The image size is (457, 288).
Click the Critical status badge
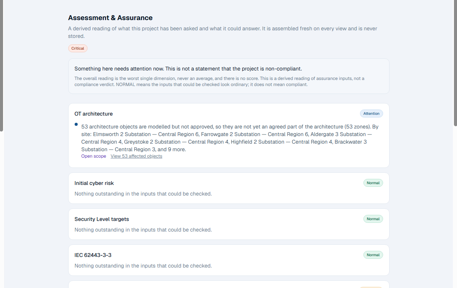78,49
